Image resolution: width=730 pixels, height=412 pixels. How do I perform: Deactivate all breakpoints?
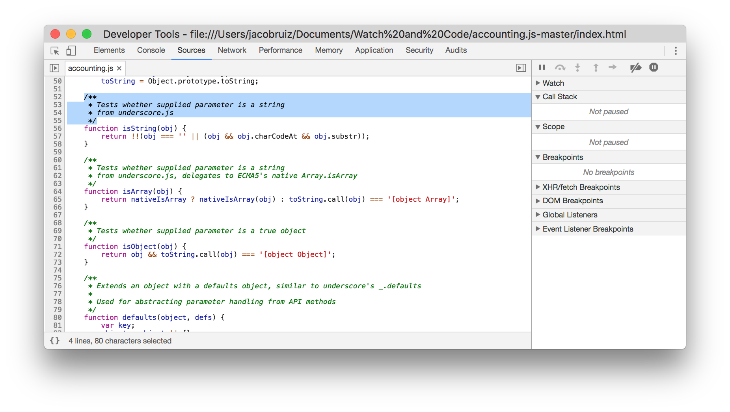(635, 68)
